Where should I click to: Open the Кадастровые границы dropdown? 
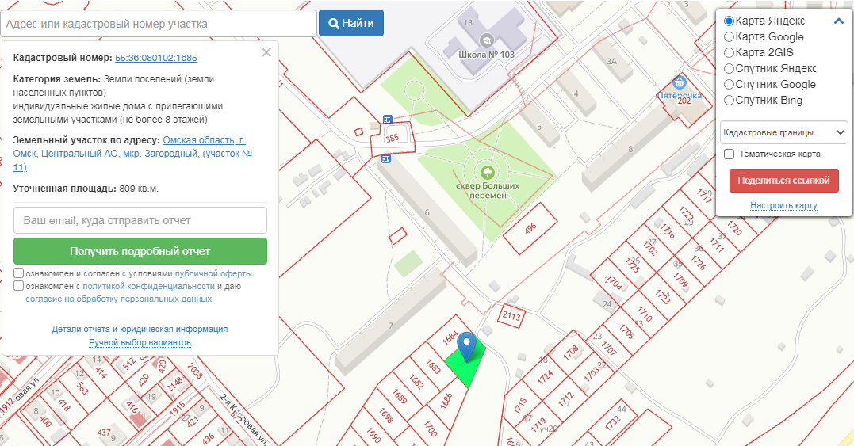click(x=783, y=132)
